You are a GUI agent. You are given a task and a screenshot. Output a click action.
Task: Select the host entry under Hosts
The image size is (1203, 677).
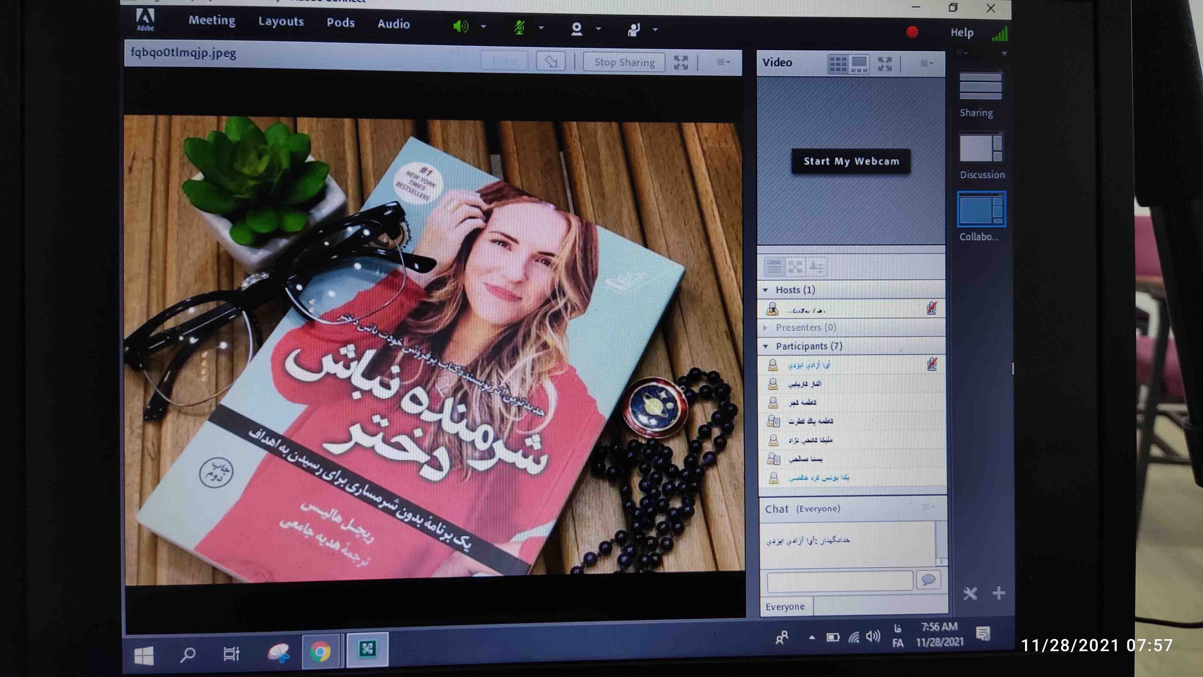pos(851,309)
